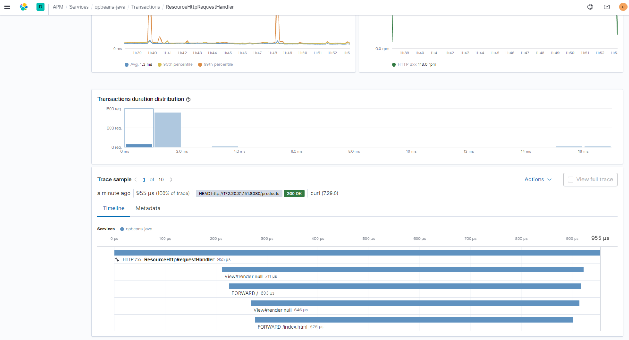Go to Transactions breadcrumb
Screen dimensions: 629x340
pyautogui.click(x=145, y=7)
